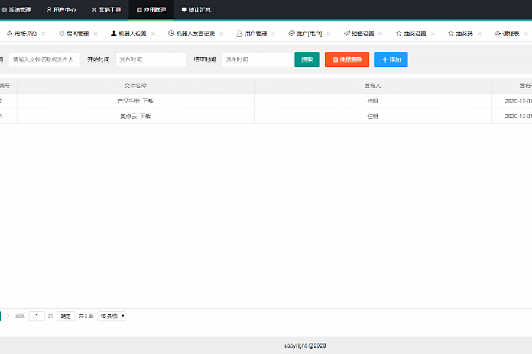Focus the 结束时间 date field
The image size is (532, 354).
pos(257,59)
